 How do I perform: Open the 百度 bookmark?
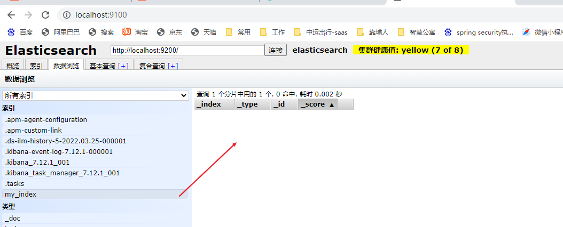(20, 32)
